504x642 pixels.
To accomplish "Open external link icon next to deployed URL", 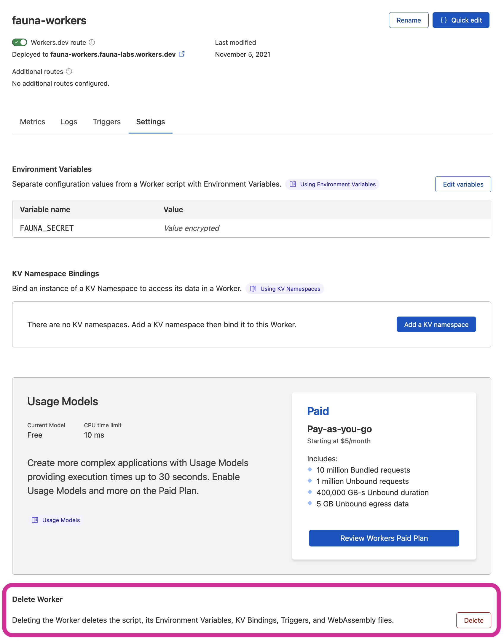I will [182, 54].
